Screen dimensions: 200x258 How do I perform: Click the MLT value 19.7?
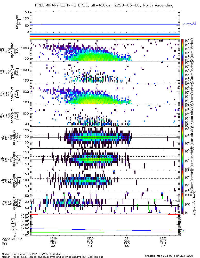[53, 243]
